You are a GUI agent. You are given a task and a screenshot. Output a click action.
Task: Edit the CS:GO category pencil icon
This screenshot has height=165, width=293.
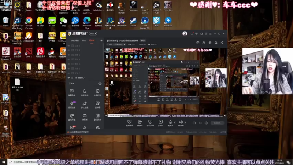point(124,44)
